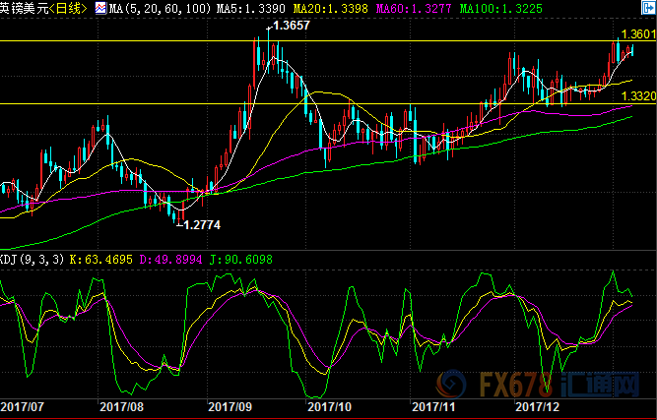
Task: Click the 2017/12 date on time axis
Action: click(538, 405)
